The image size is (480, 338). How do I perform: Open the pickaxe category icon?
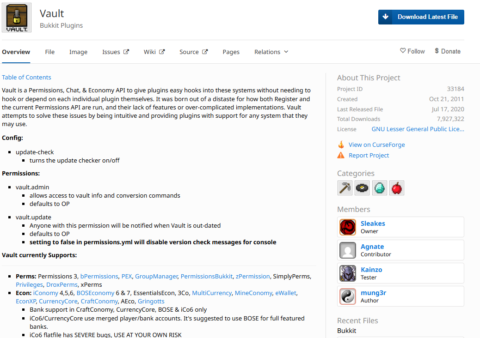tap(345, 187)
